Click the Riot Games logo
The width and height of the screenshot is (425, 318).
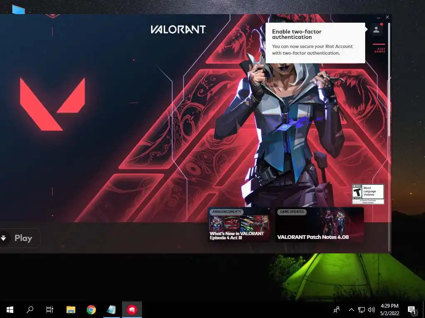379,48
